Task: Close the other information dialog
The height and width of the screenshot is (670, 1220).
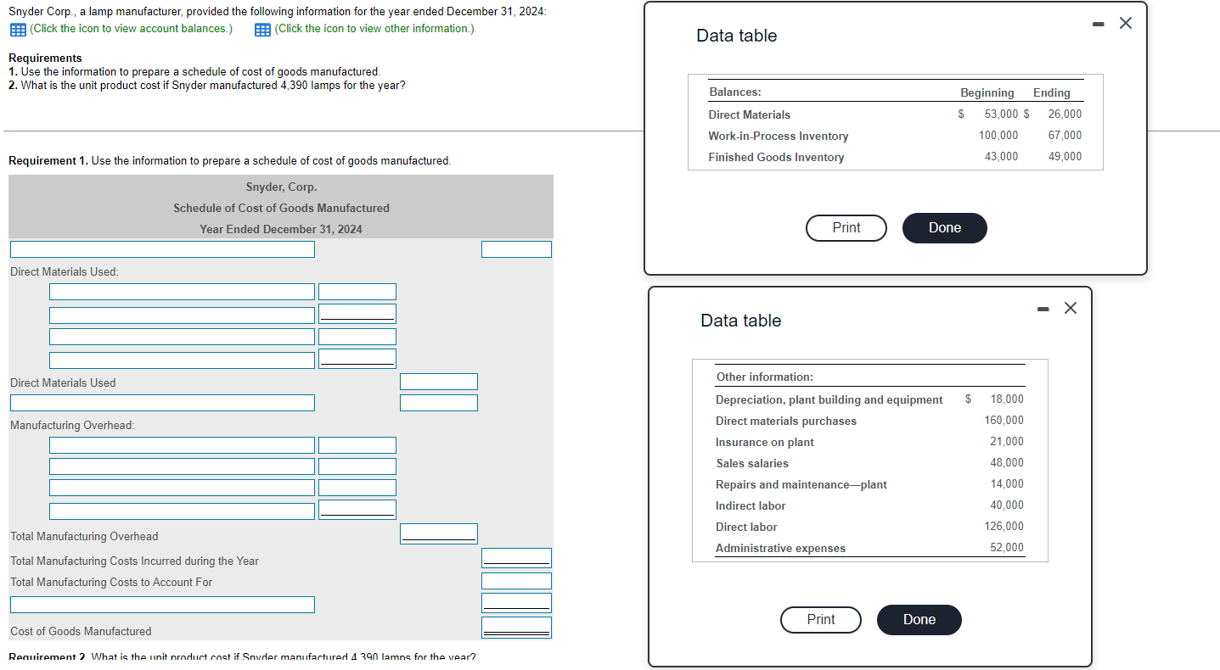Action: pos(1070,309)
